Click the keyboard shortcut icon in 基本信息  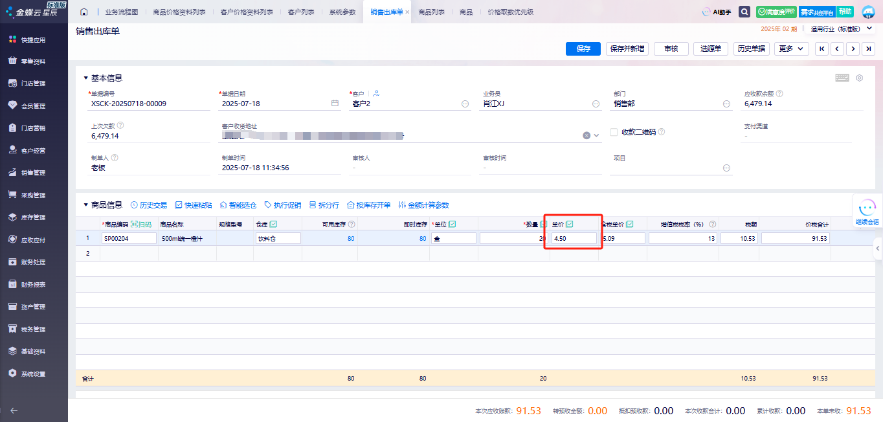coord(842,78)
